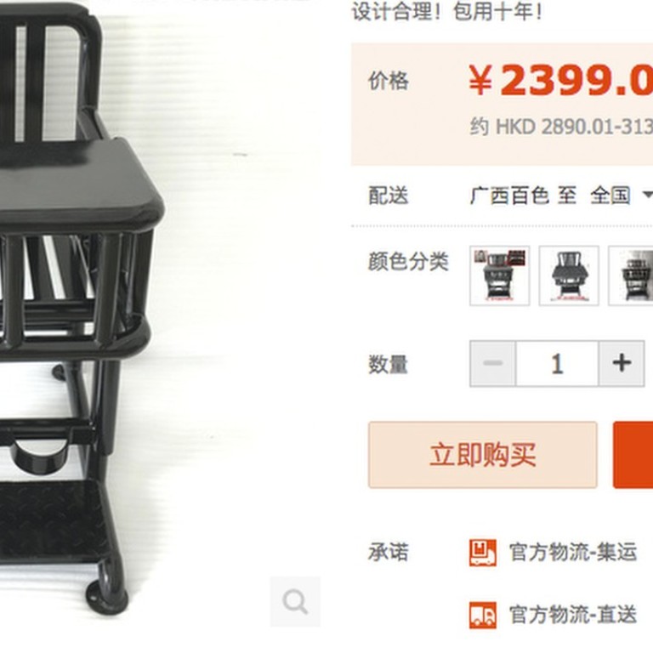Click the quantity input field showing 1
This screenshot has width=653, height=653.
point(557,364)
